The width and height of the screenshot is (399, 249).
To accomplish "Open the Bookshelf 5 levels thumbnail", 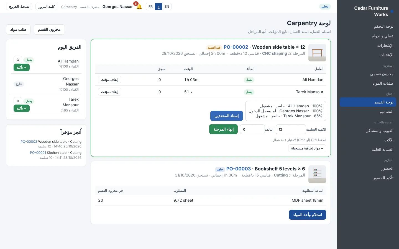I will pyautogui.click(x=317, y=174).
